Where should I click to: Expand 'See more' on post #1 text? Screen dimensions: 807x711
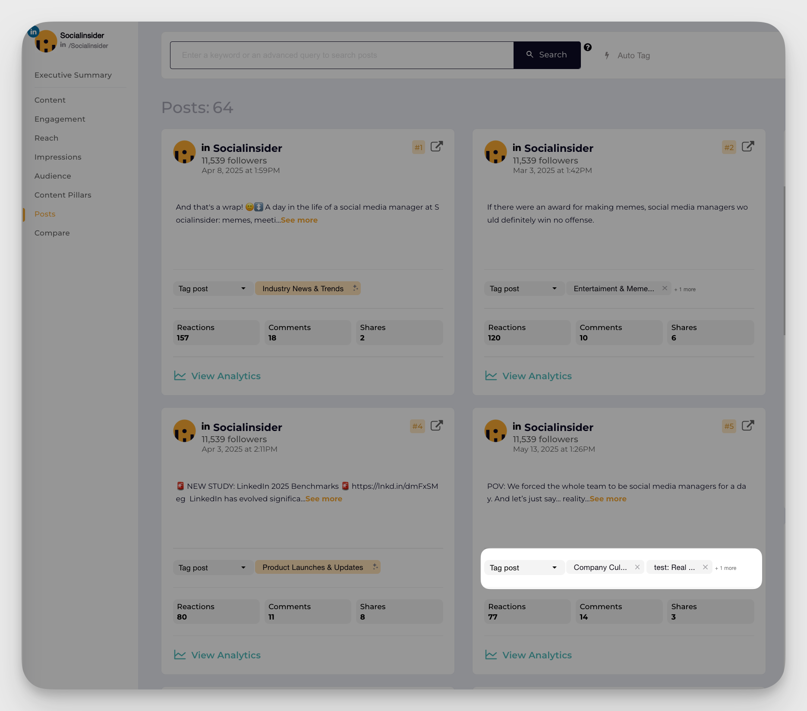click(x=299, y=220)
